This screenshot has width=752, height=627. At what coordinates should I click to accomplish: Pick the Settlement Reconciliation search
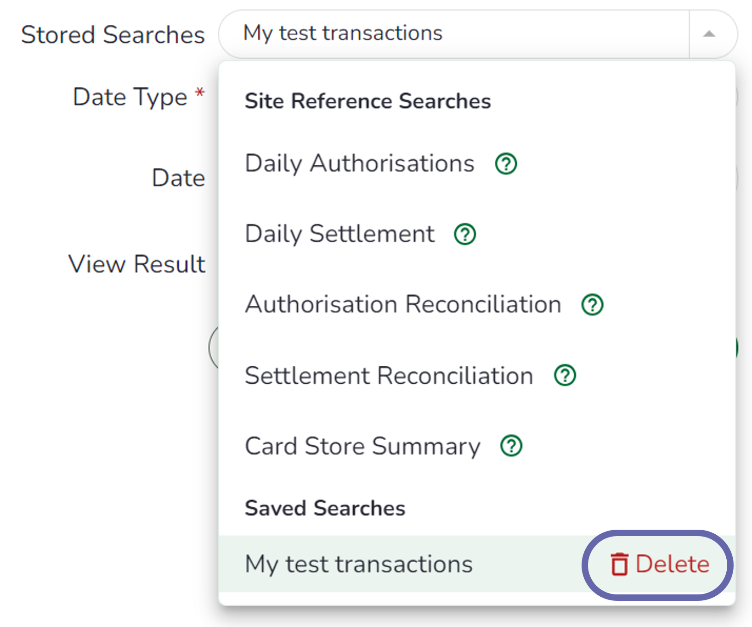[389, 376]
